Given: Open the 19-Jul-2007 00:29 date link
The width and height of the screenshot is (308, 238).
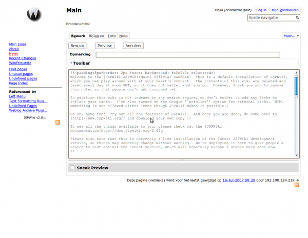Looking at the screenshot, I should (x=239, y=180).
